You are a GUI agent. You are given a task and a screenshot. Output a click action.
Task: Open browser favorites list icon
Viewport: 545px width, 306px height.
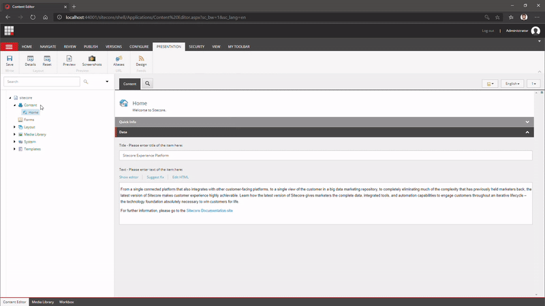click(511, 17)
